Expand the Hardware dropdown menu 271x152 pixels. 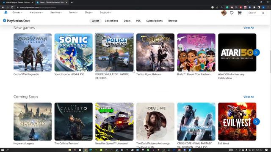36,12
